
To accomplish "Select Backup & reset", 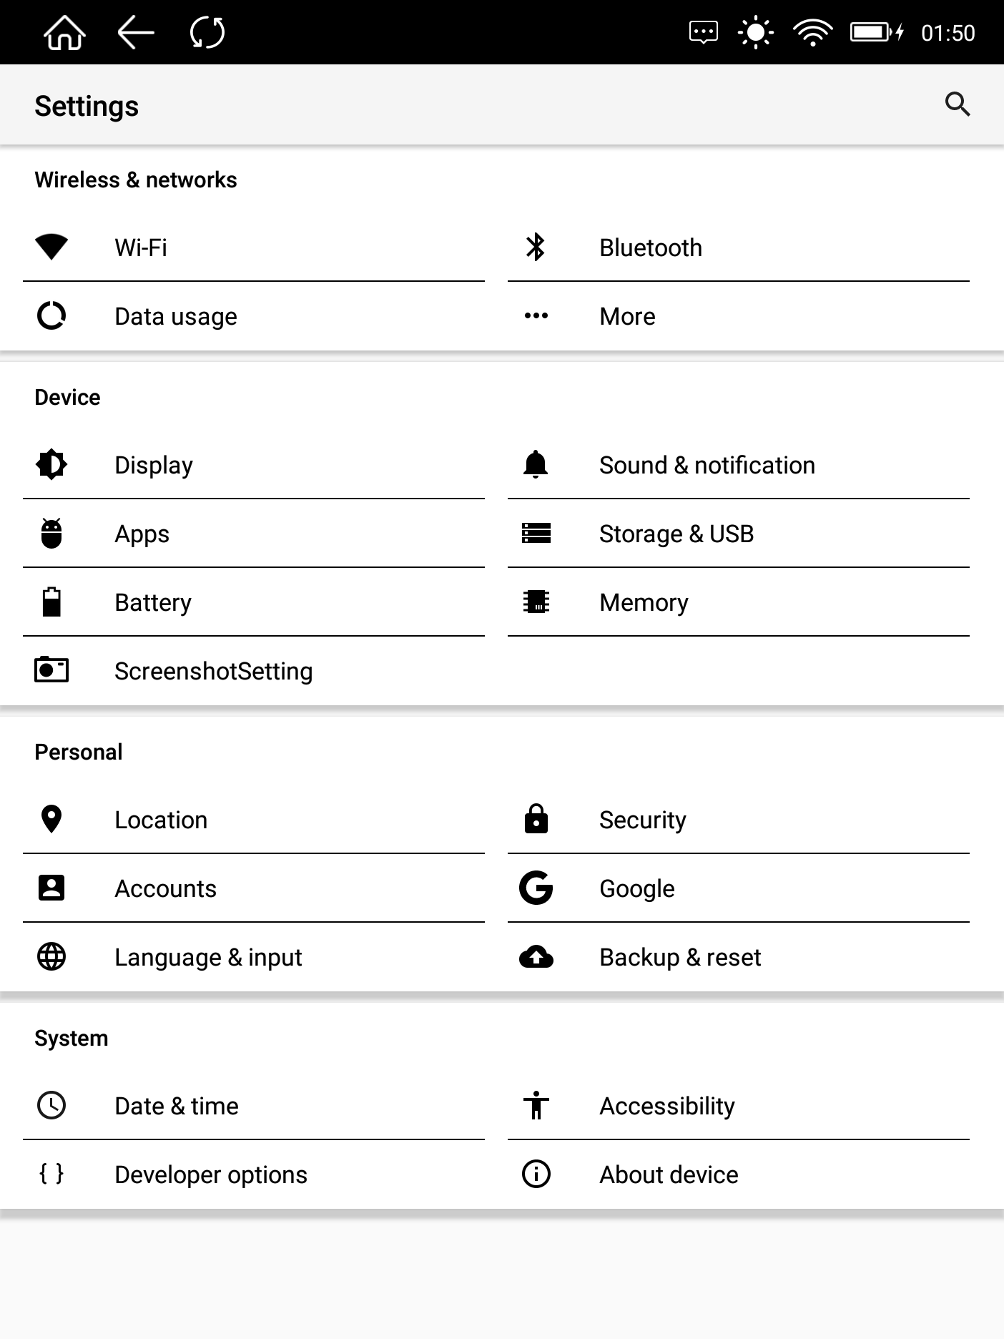I will click(x=680, y=957).
